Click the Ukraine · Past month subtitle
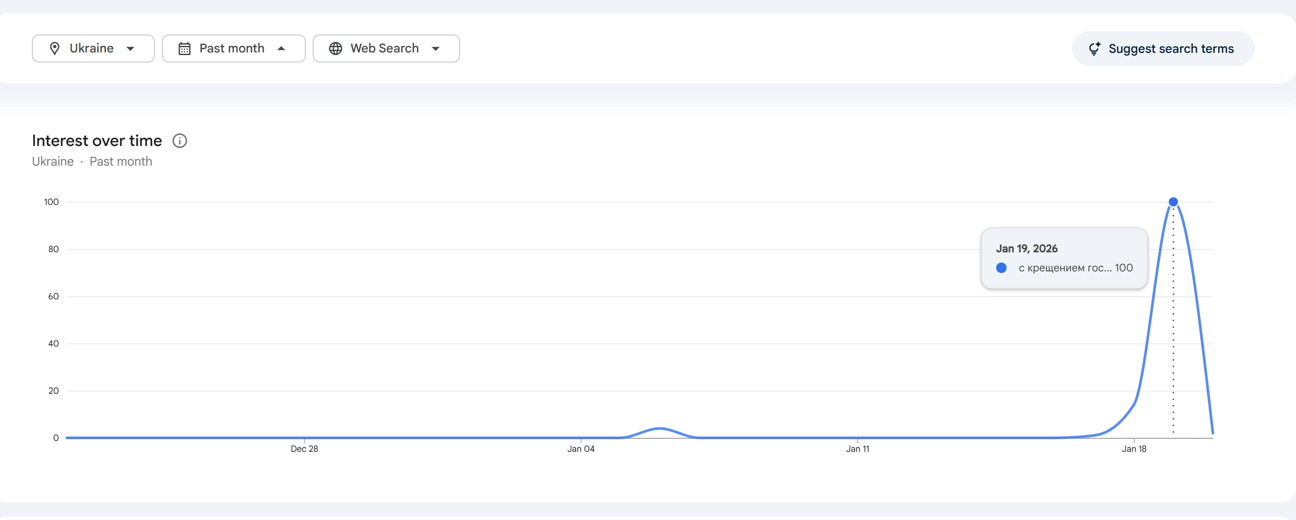Viewport: 1296px width, 520px height. click(x=92, y=162)
